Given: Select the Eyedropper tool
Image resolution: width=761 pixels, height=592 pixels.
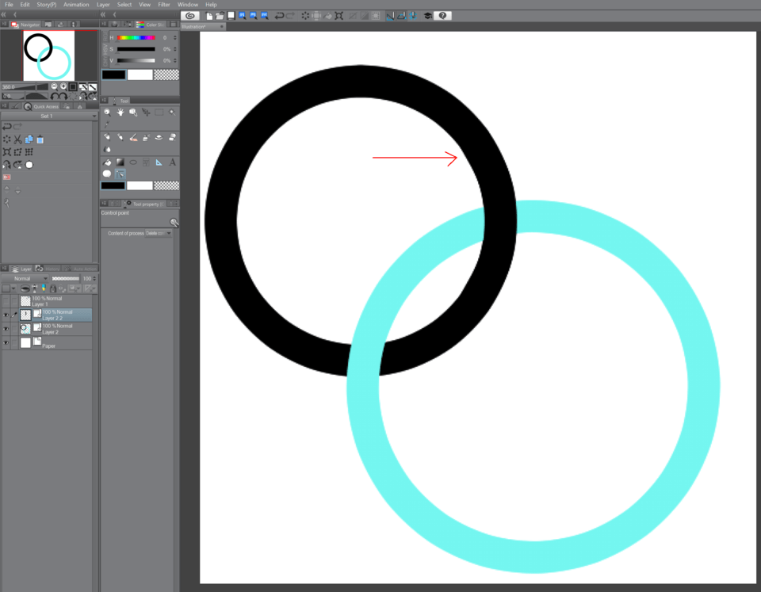Looking at the screenshot, I should pyautogui.click(x=105, y=124).
